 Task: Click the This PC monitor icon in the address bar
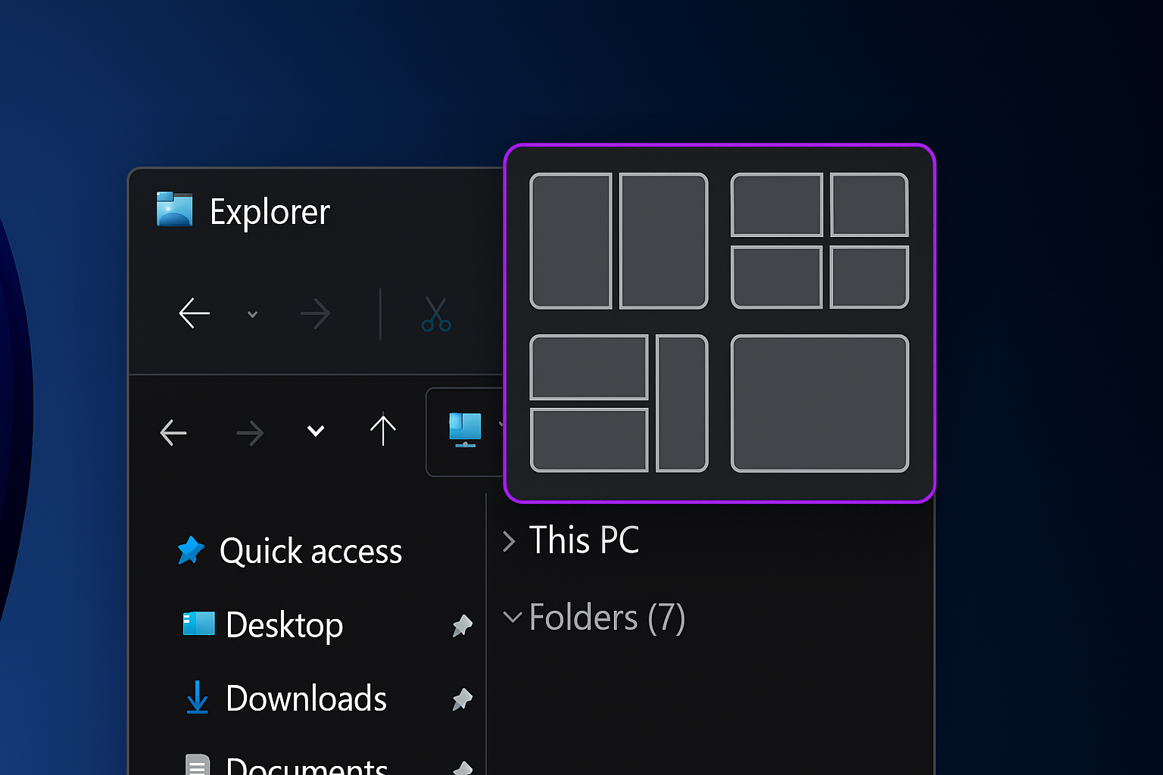pos(465,429)
